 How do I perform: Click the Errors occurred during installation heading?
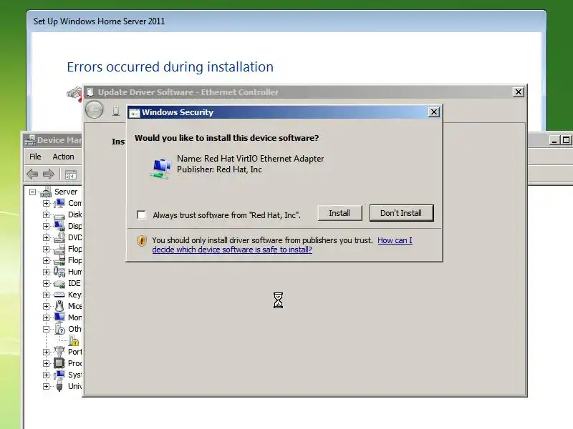(170, 67)
